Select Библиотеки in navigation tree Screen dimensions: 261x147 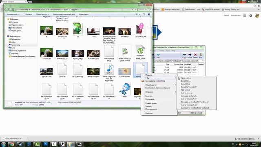16,39
